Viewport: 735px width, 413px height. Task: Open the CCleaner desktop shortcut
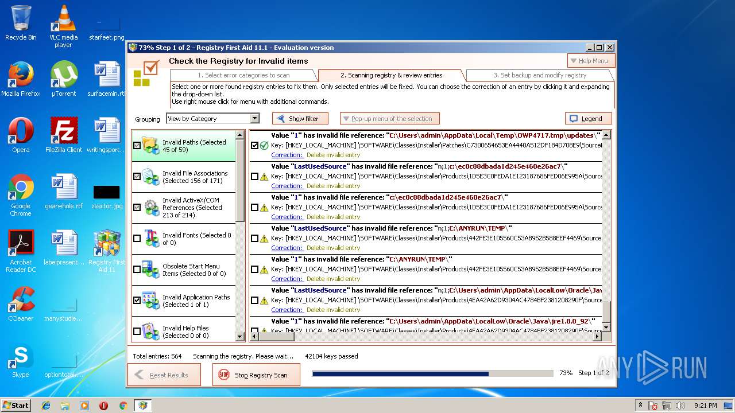pyautogui.click(x=21, y=304)
